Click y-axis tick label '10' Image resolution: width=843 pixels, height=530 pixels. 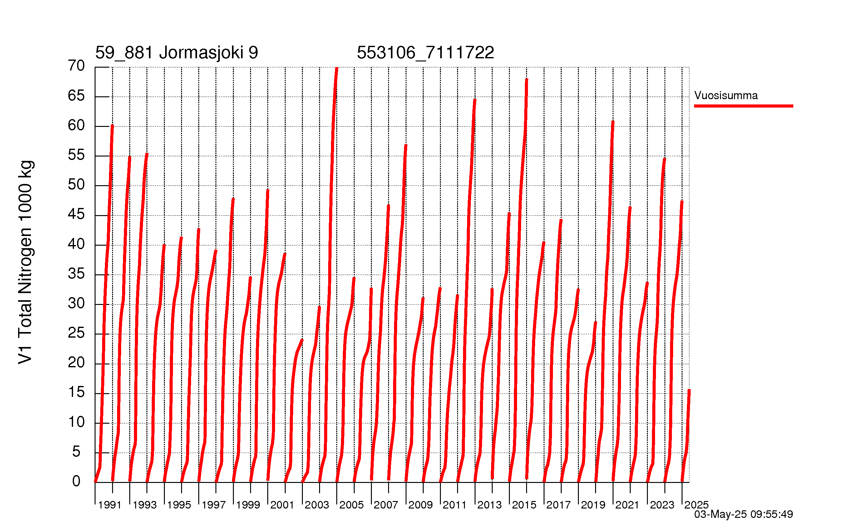click(x=76, y=422)
